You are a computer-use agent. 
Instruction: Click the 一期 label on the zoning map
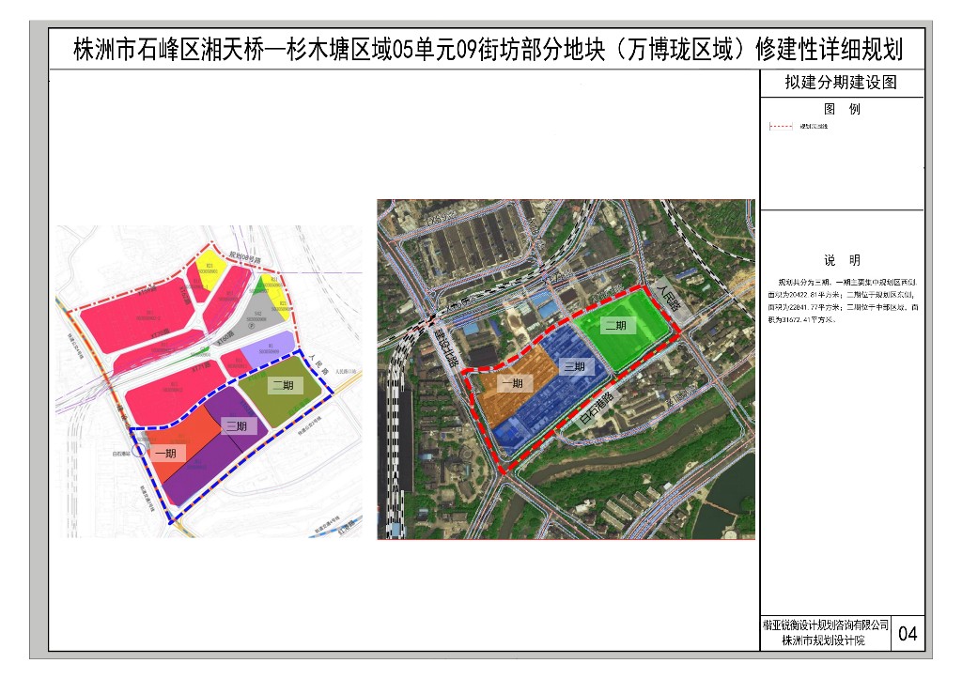165,453
